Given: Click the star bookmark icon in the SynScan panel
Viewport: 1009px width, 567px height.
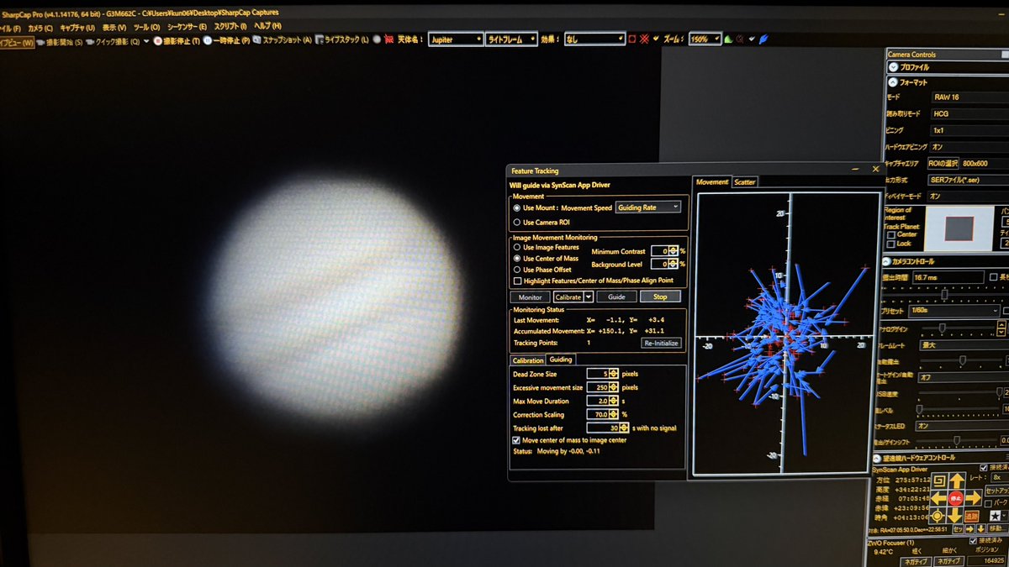Looking at the screenshot, I should pos(996,516).
